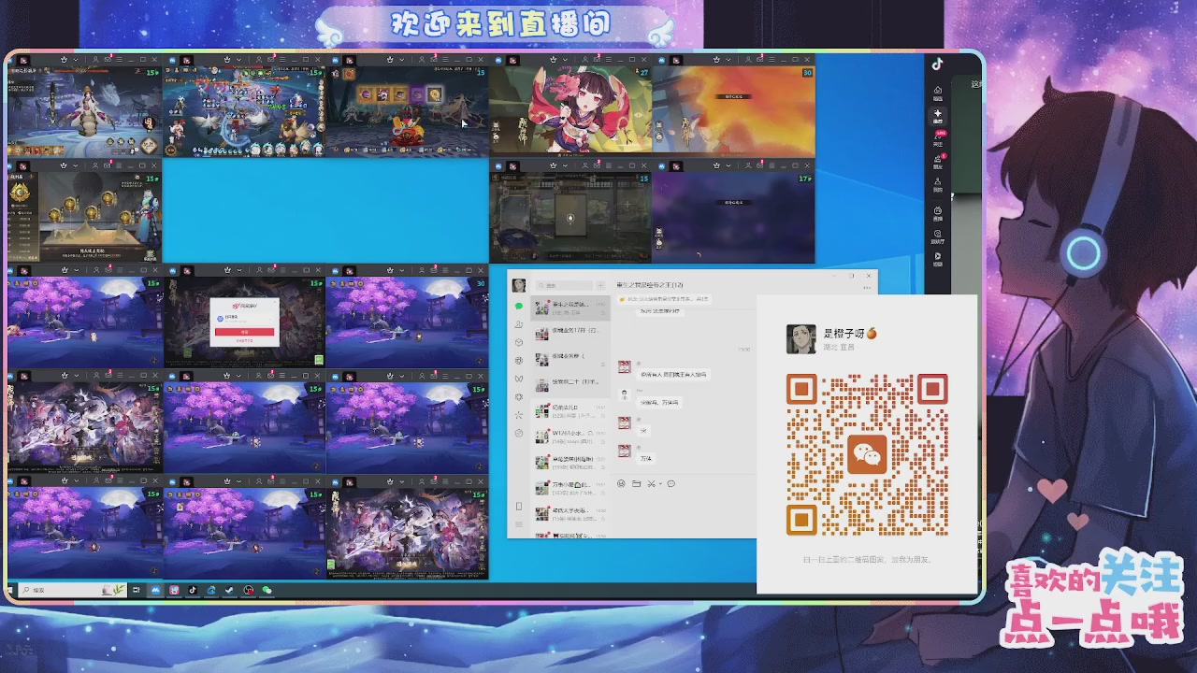Open Douyin short drama play icon

(938, 259)
